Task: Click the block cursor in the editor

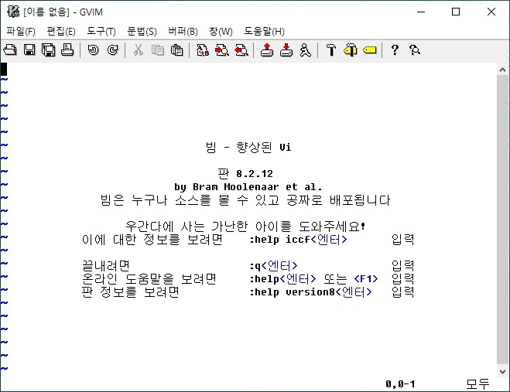Action: point(3,70)
